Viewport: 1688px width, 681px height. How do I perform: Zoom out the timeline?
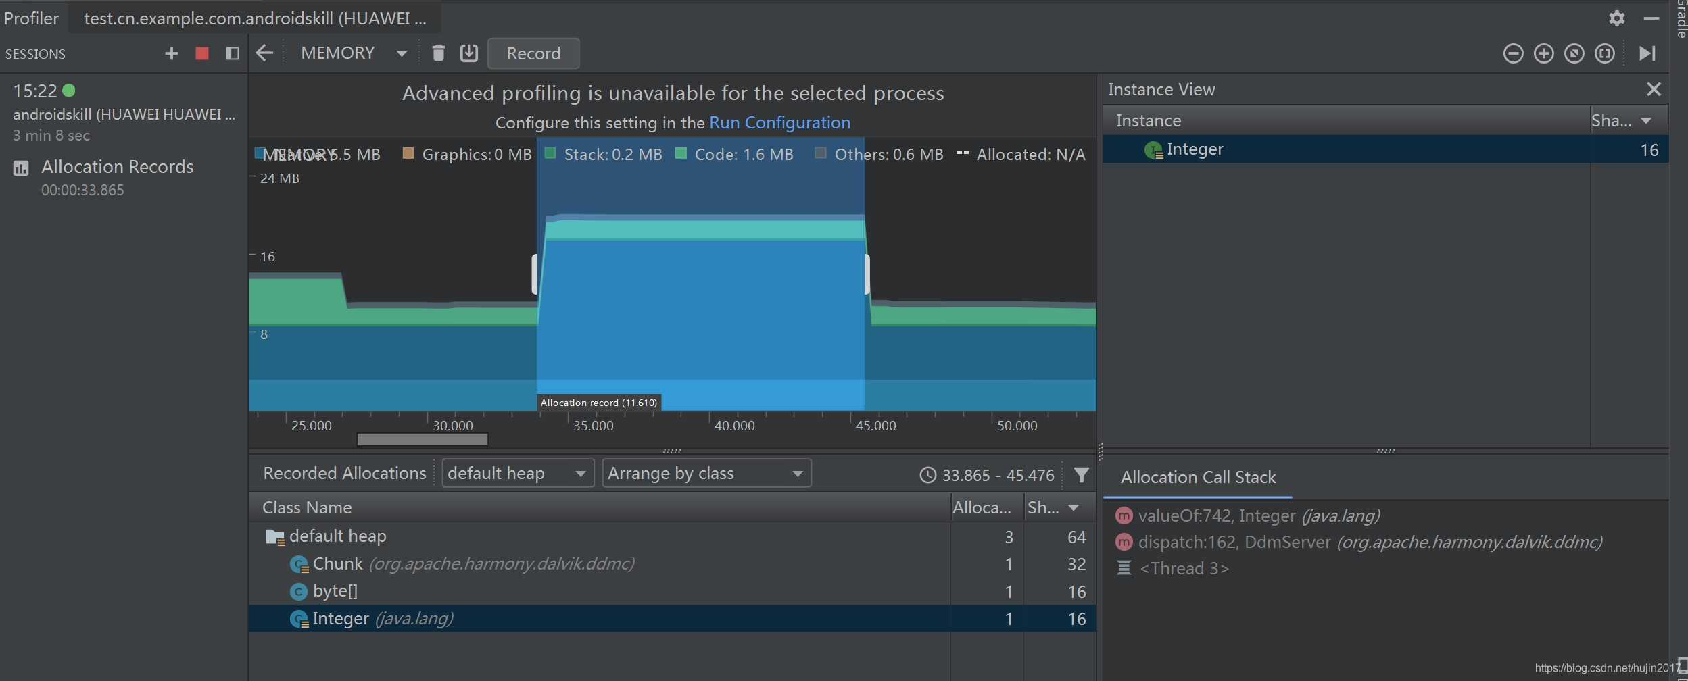pyautogui.click(x=1514, y=53)
